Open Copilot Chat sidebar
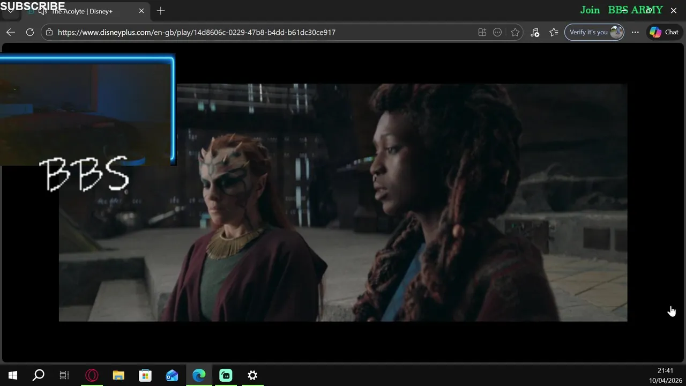The width and height of the screenshot is (686, 386). coord(664,32)
